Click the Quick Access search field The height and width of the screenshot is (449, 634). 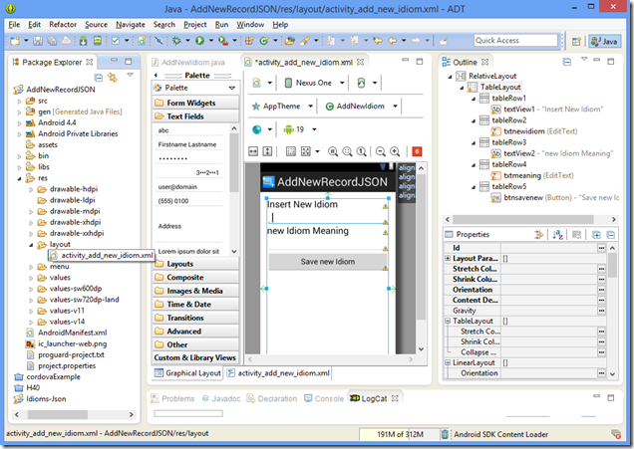pos(516,41)
